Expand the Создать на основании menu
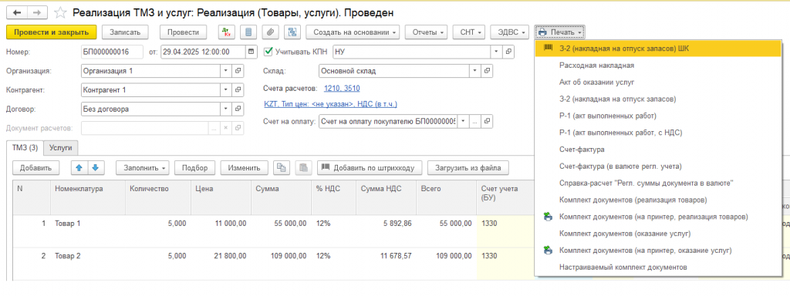 (353, 32)
